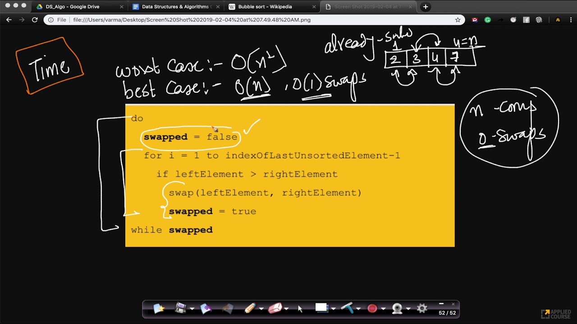Viewport: 577px width, 324px height.
Task: Click the 'while swapped' code line
Action: 172,230
